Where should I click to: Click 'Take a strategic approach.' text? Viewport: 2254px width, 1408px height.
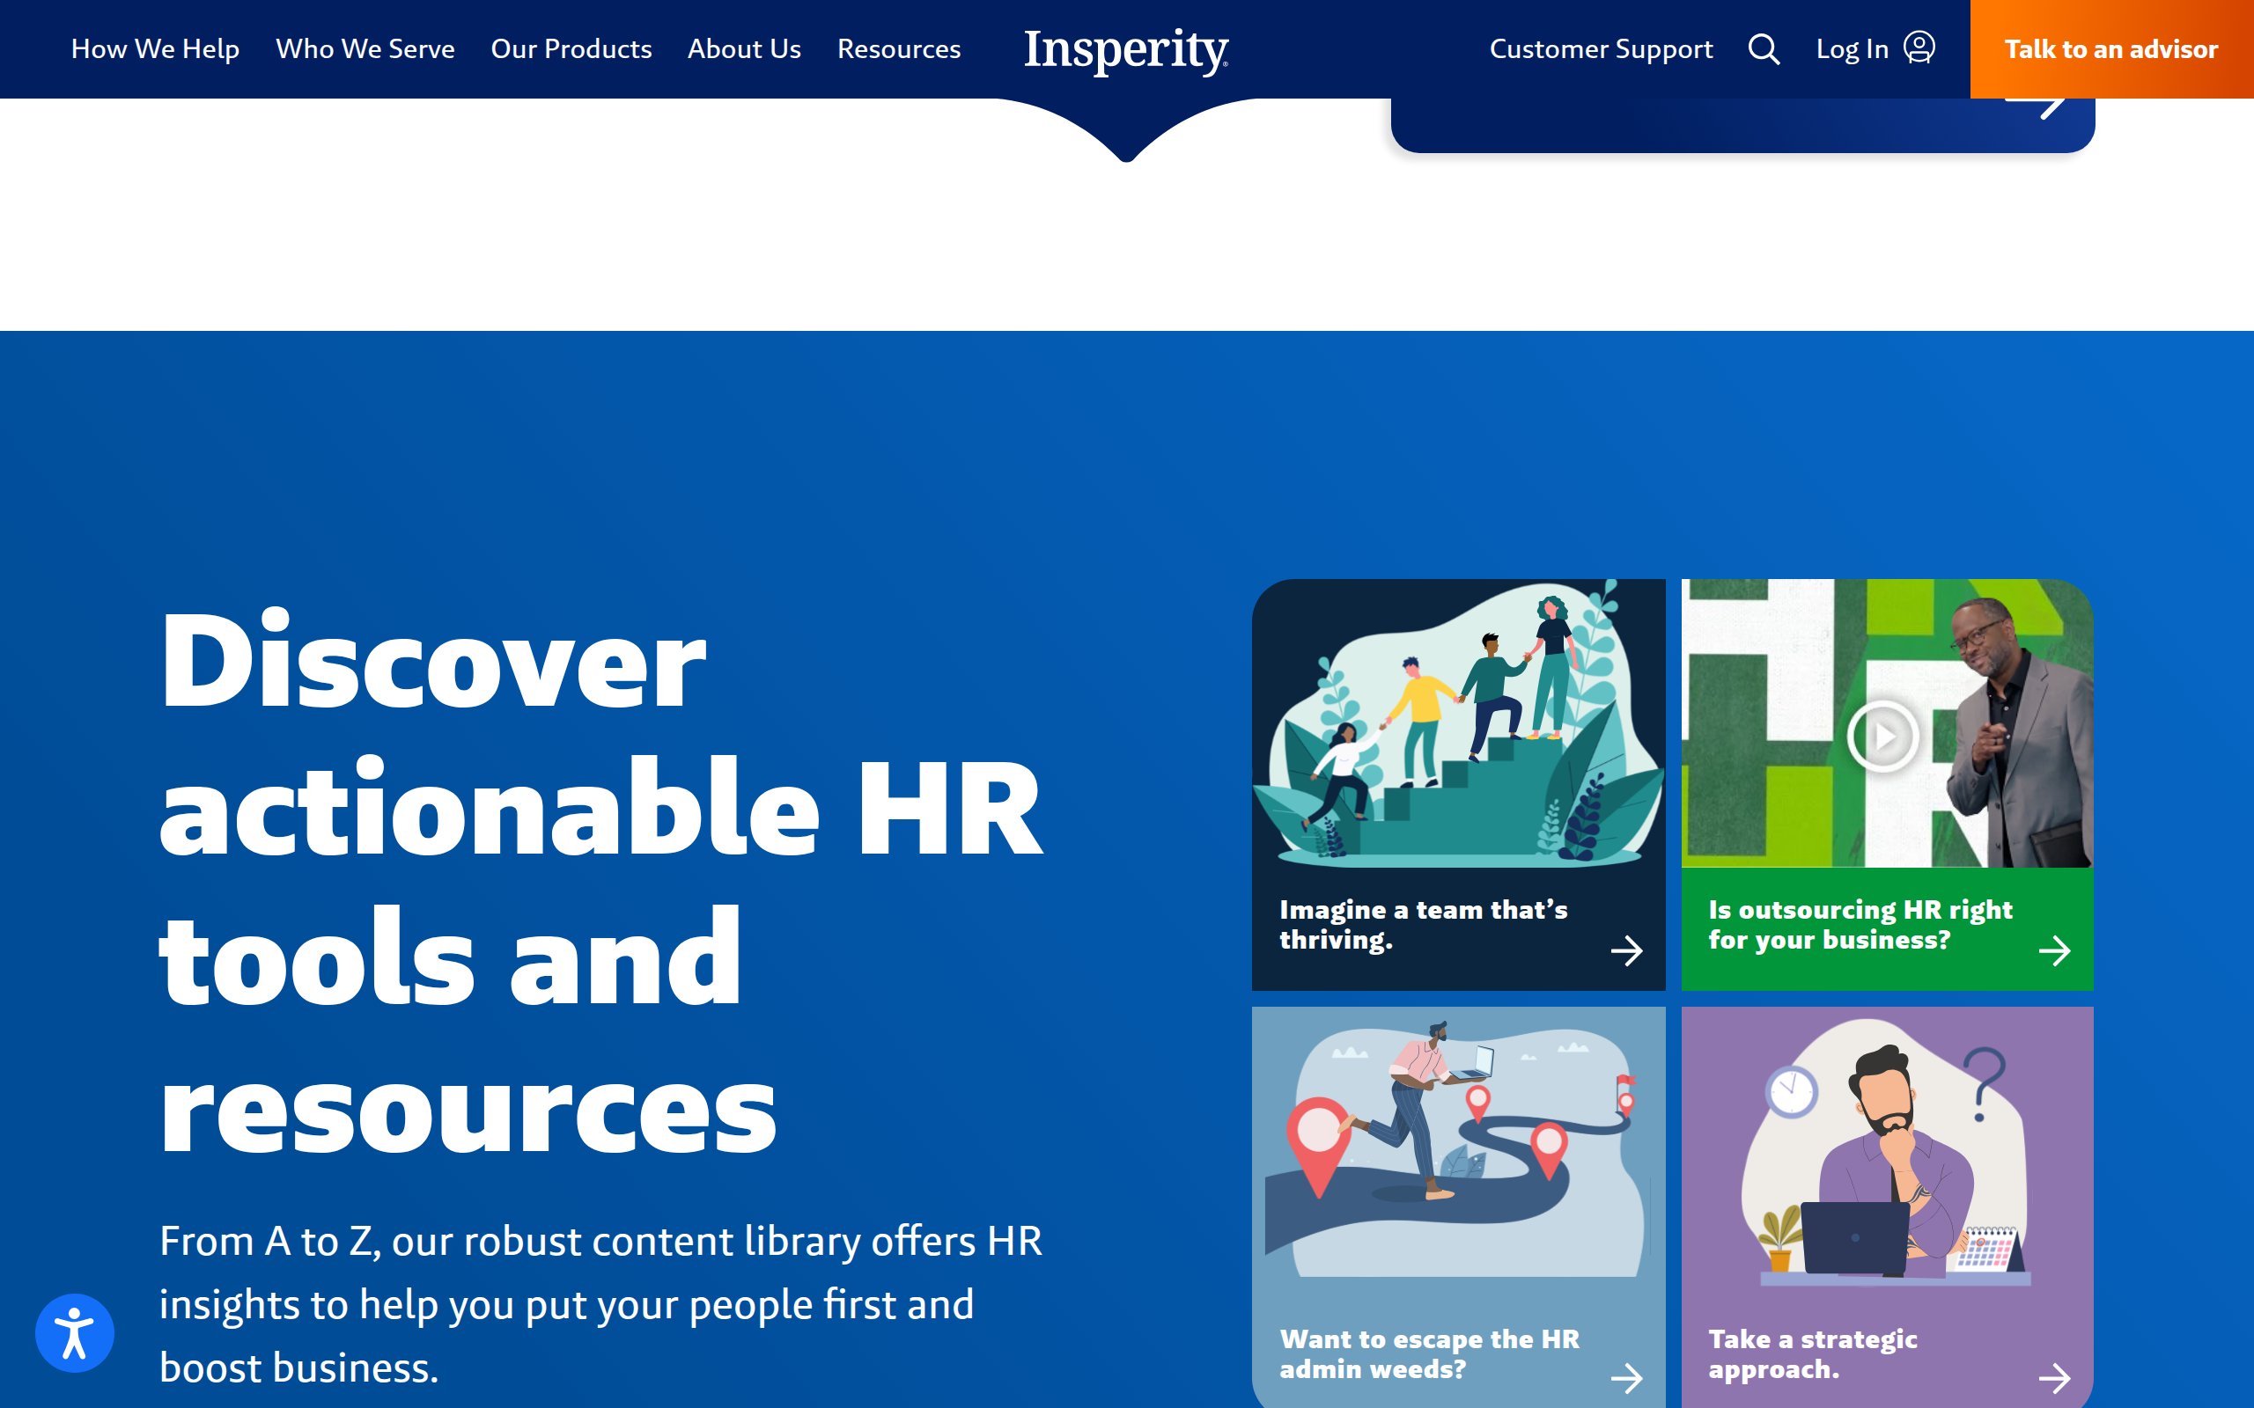[1813, 1353]
